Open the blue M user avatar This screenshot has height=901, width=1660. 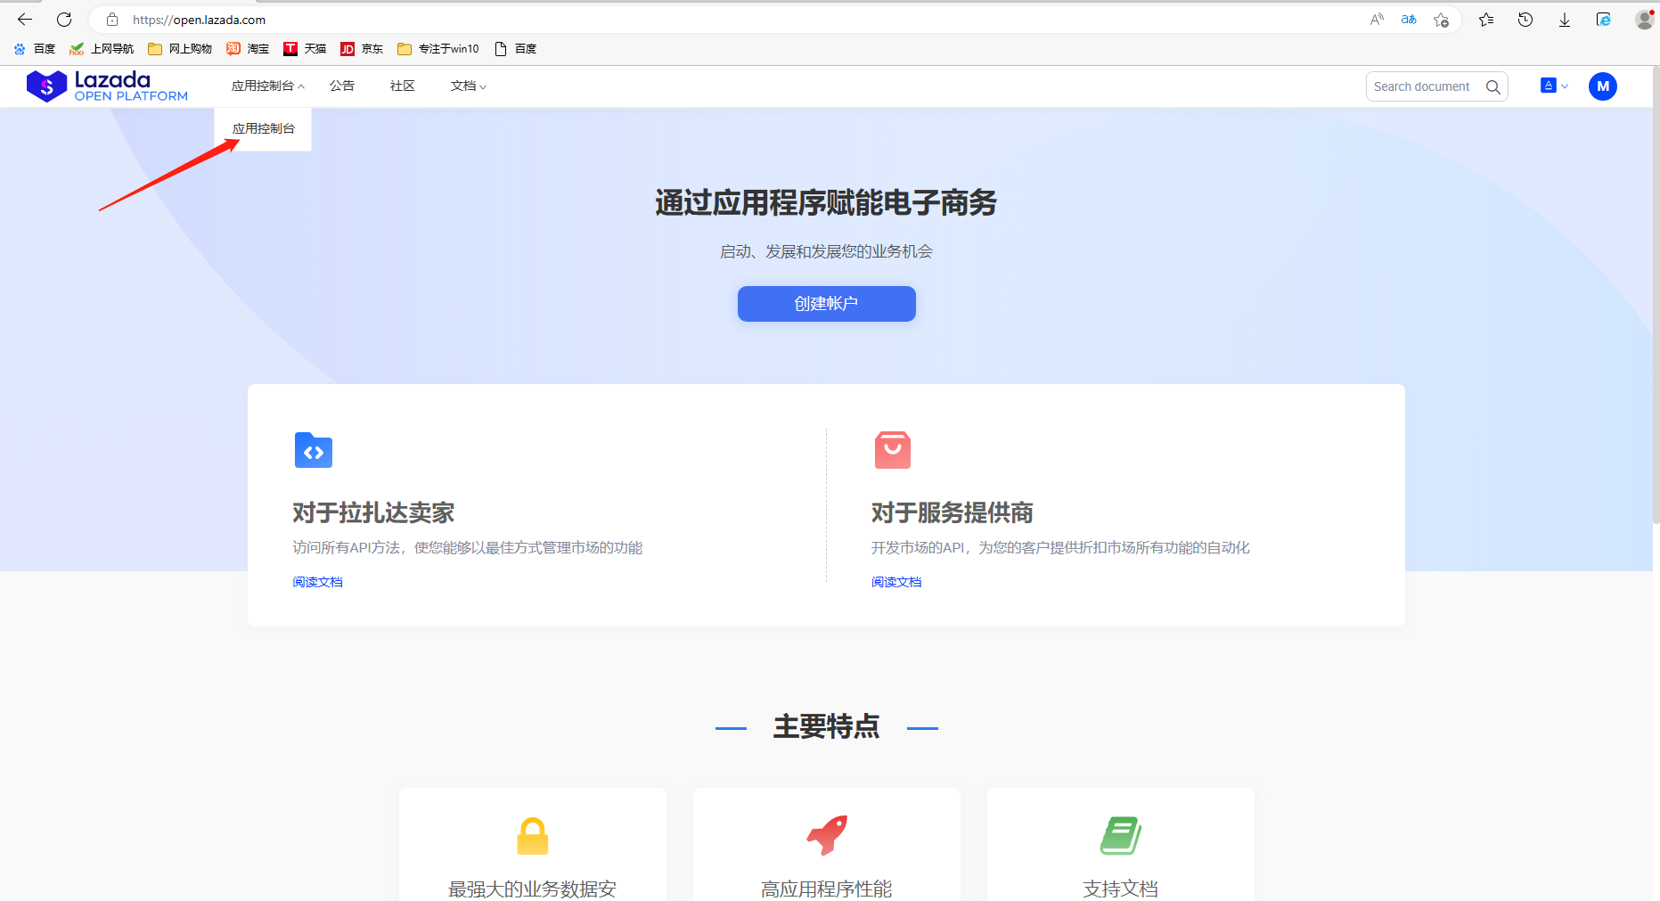1602,86
